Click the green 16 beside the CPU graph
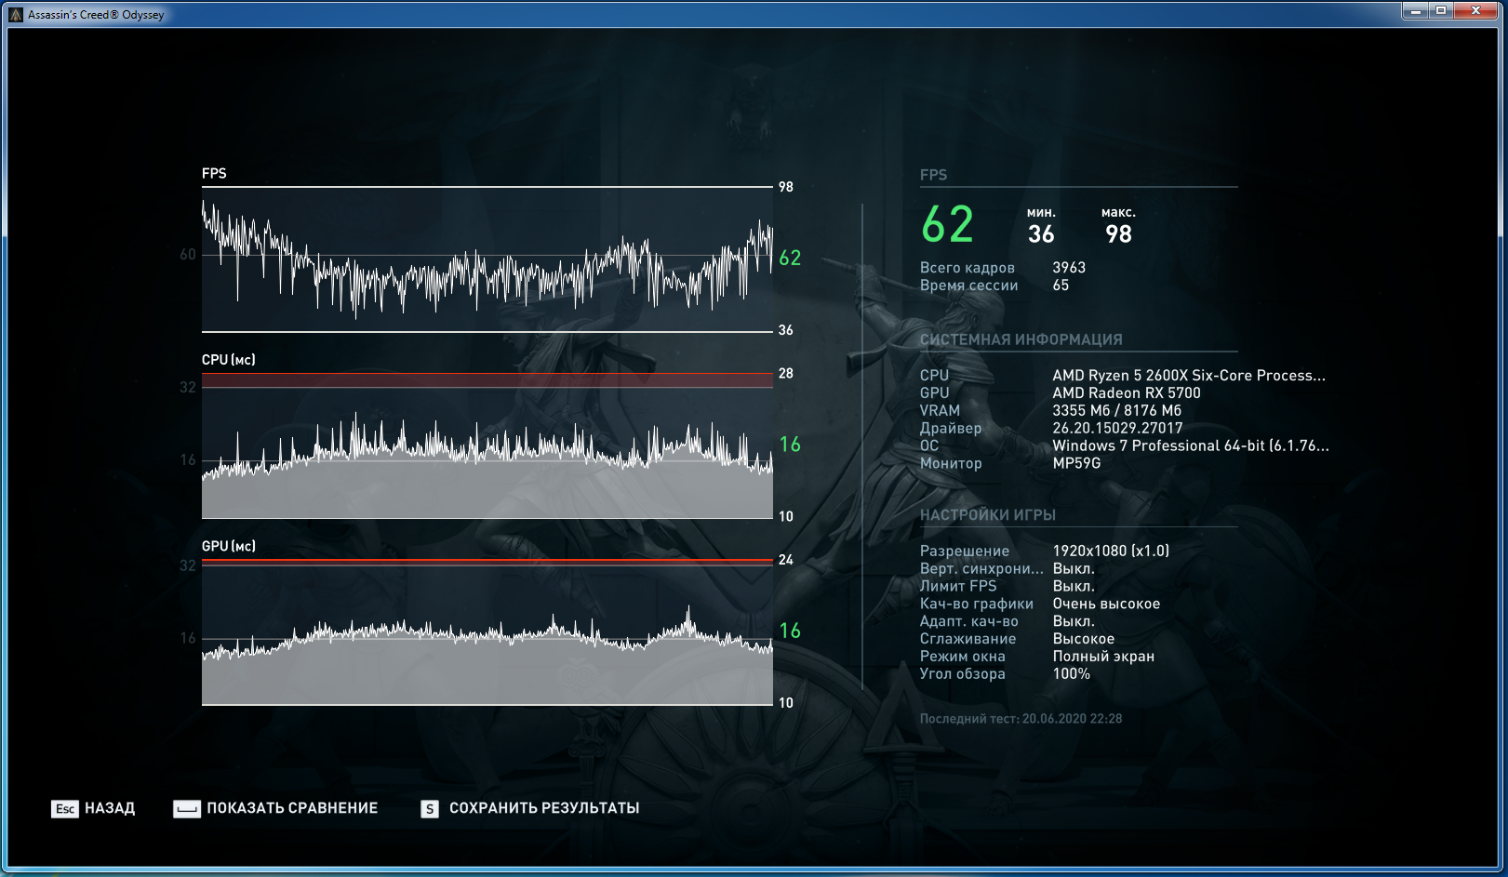Viewport: 1508px width, 877px height. [x=790, y=445]
